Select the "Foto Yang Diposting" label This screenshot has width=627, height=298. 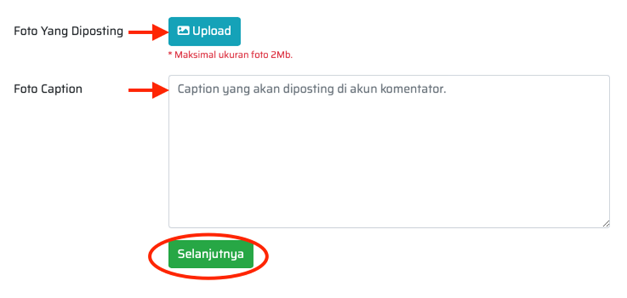(x=68, y=31)
